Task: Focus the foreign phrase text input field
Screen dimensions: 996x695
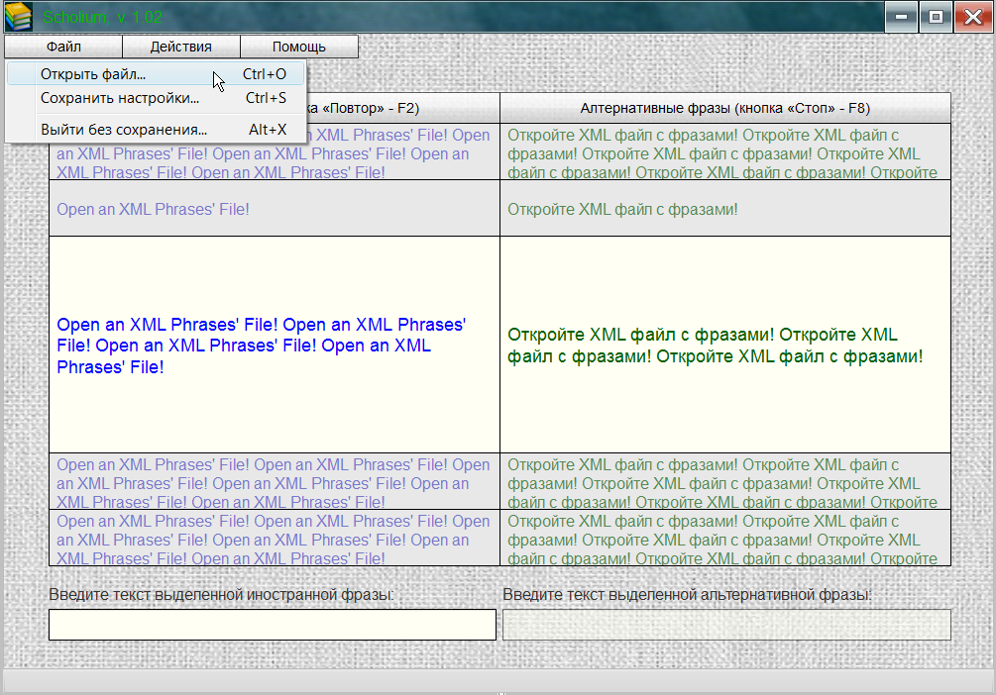Action: (273, 625)
